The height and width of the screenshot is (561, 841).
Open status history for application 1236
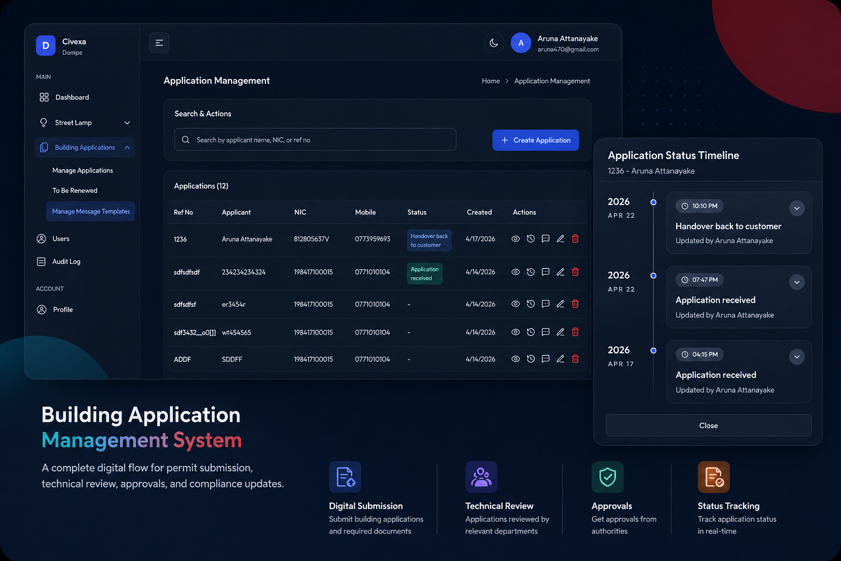pyautogui.click(x=531, y=239)
